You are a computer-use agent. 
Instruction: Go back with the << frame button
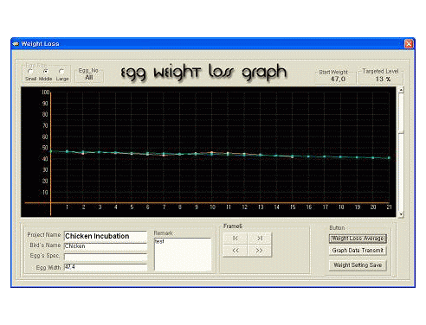236,251
